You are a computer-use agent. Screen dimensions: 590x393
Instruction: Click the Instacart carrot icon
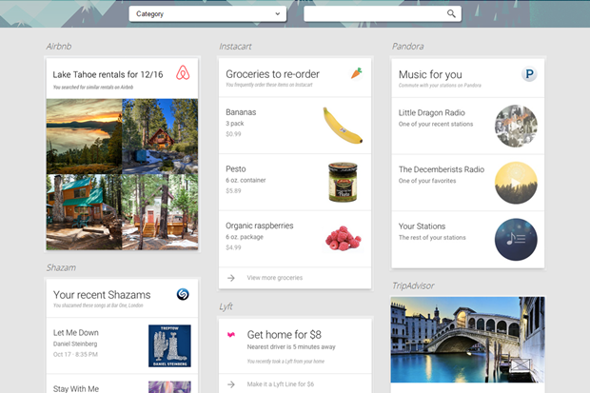tap(356, 73)
